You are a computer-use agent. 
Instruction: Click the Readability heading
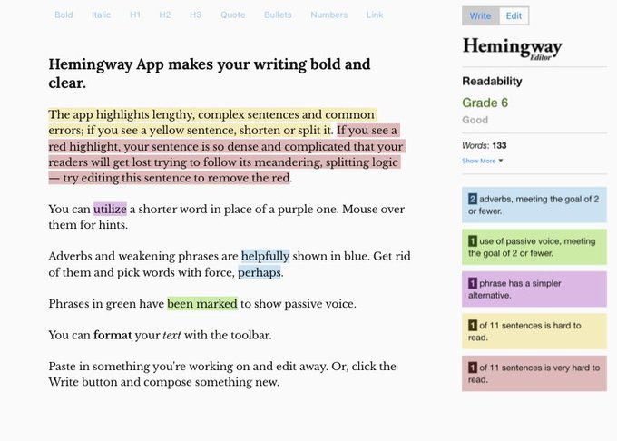click(x=492, y=81)
